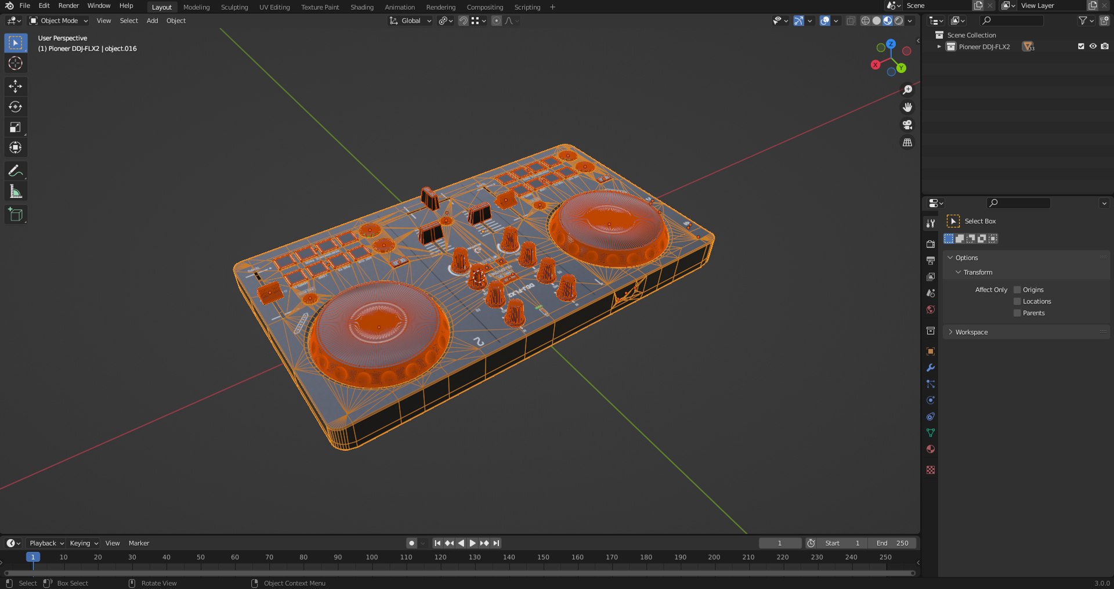Jump to the timeline end

pyautogui.click(x=496, y=543)
